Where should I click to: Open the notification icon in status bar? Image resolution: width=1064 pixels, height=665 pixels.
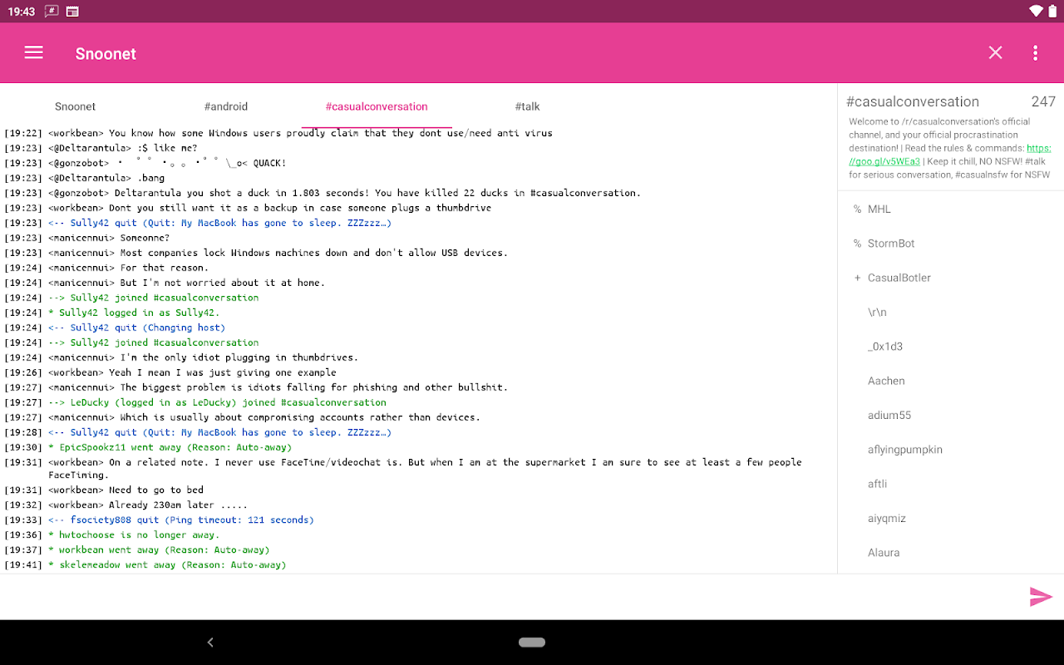[52, 12]
